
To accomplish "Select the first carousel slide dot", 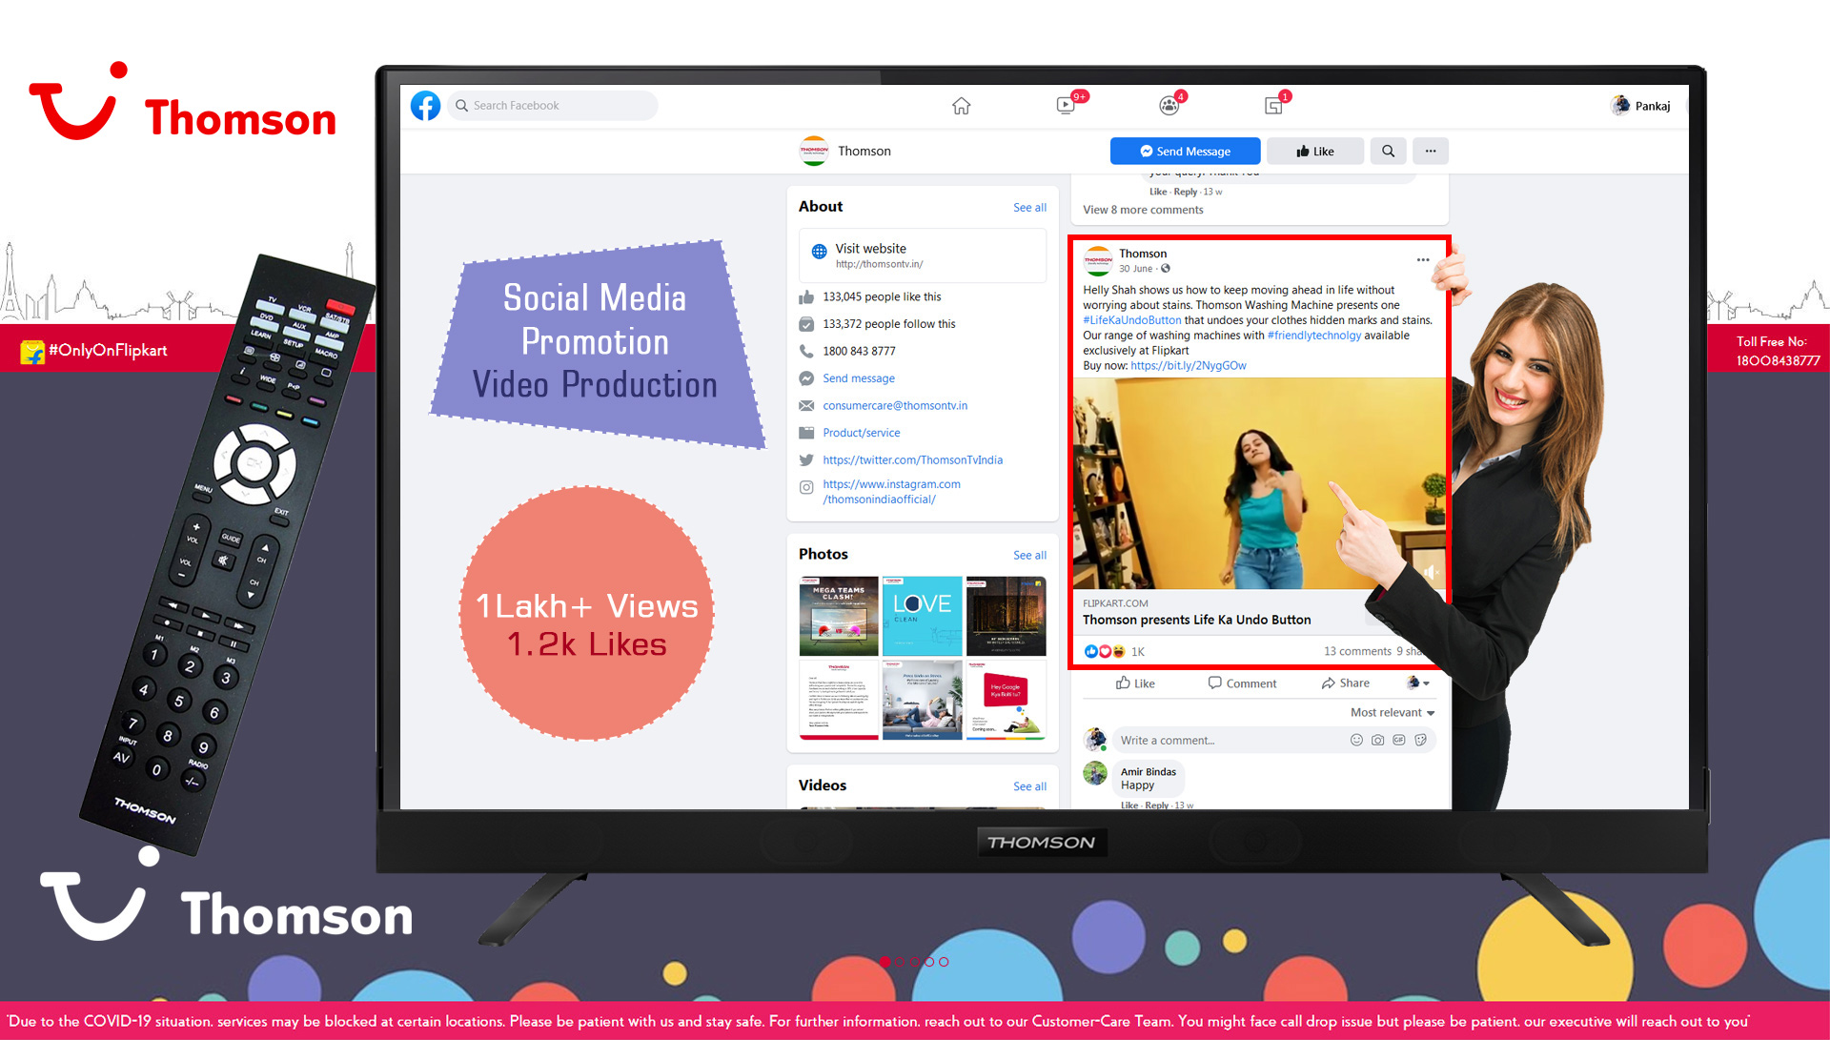I will (885, 963).
